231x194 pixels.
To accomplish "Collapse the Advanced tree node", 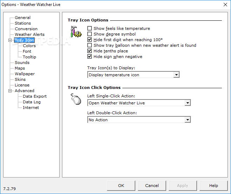I will (10, 91).
